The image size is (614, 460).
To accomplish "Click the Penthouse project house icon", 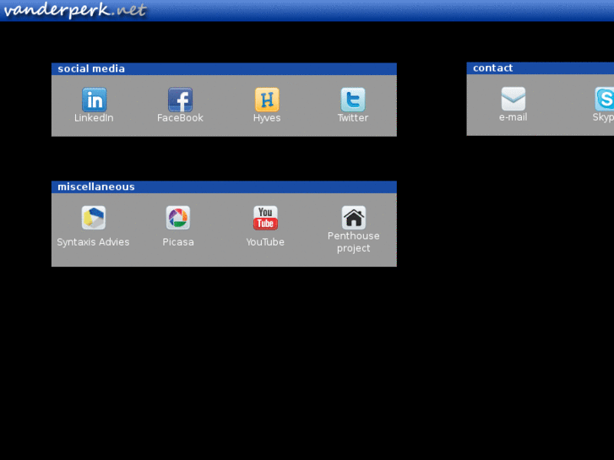I will click(x=354, y=217).
